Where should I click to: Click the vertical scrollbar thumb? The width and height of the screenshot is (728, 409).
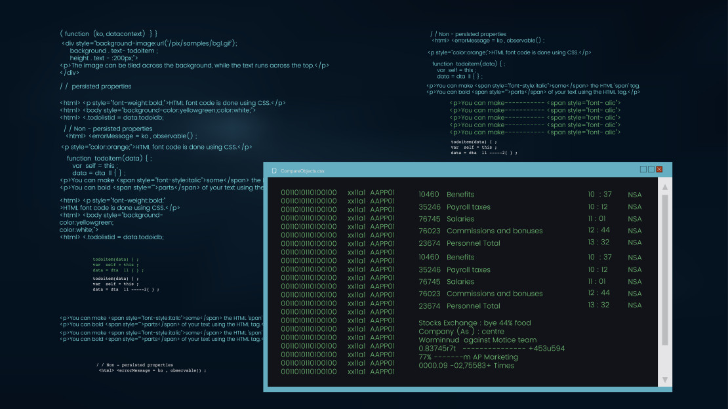tap(665, 269)
